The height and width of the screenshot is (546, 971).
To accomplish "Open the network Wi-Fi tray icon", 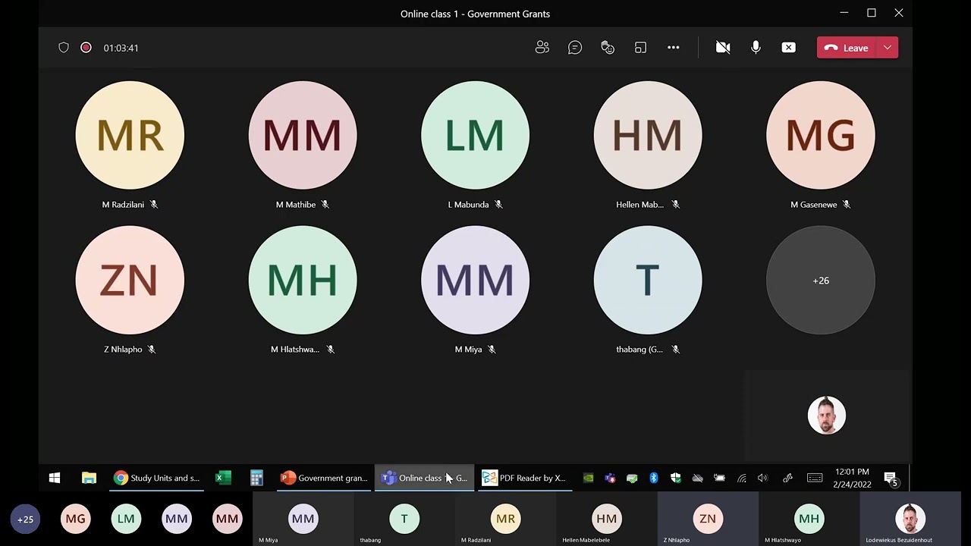I will [x=741, y=478].
